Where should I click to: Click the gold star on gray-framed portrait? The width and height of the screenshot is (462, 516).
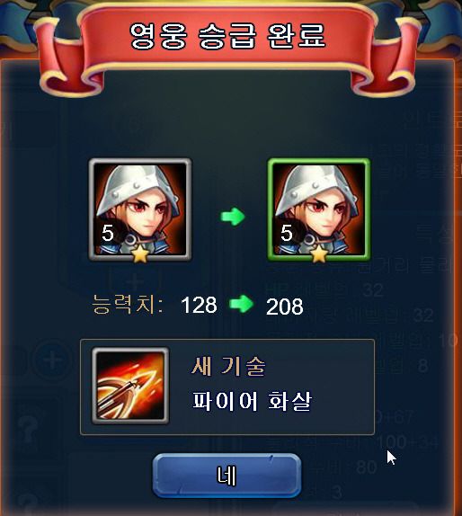click(140, 254)
